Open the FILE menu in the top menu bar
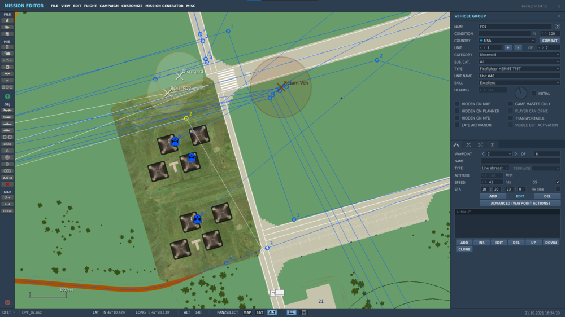The image size is (565, 317). click(x=54, y=6)
